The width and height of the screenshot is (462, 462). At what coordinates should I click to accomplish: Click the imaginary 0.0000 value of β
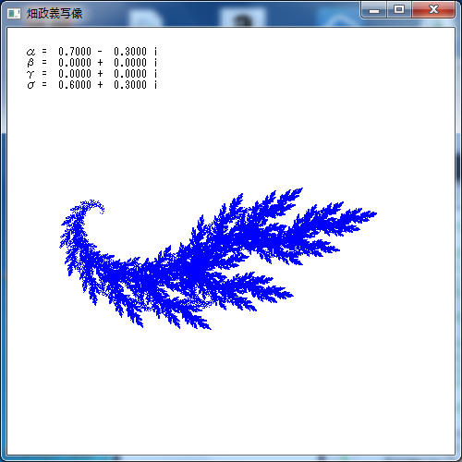(130, 63)
